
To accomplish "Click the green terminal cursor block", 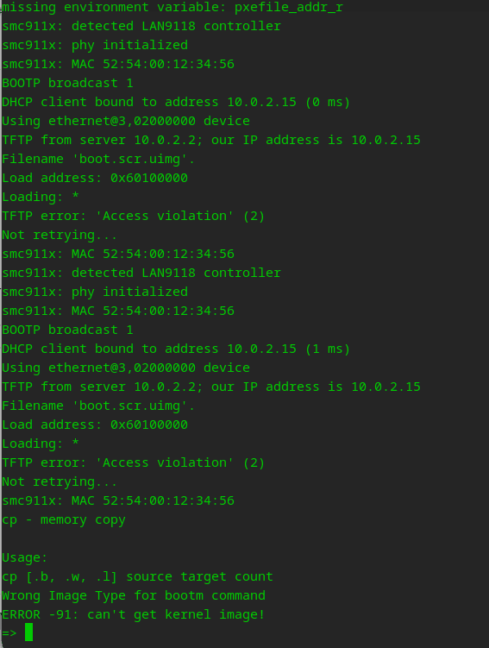I will point(28,632).
